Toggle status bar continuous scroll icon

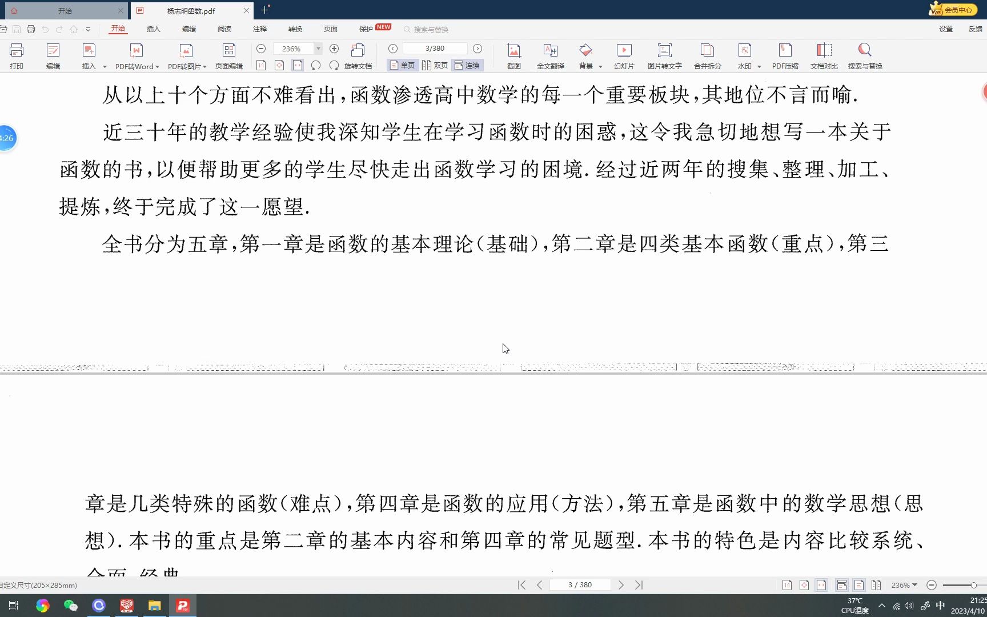pos(842,585)
